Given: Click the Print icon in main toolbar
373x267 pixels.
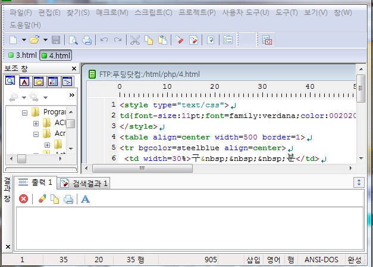Looking at the screenshot, I should pyautogui.click(x=87, y=40).
